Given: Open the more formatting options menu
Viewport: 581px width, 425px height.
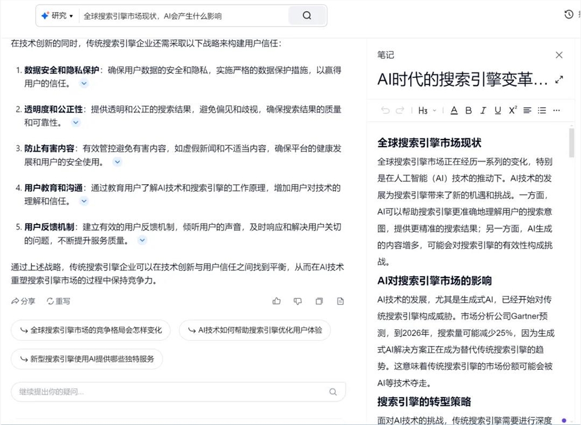Looking at the screenshot, I should click(x=556, y=110).
